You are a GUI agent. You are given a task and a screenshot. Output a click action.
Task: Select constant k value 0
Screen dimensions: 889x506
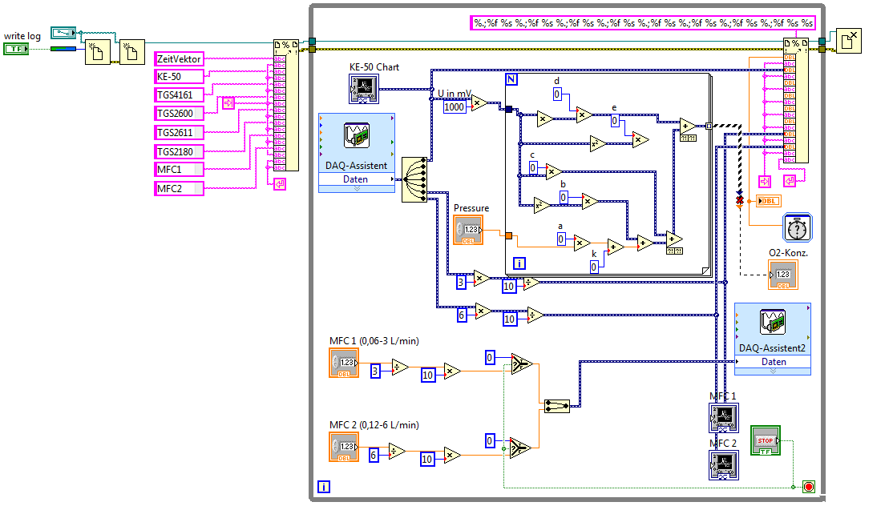(594, 267)
